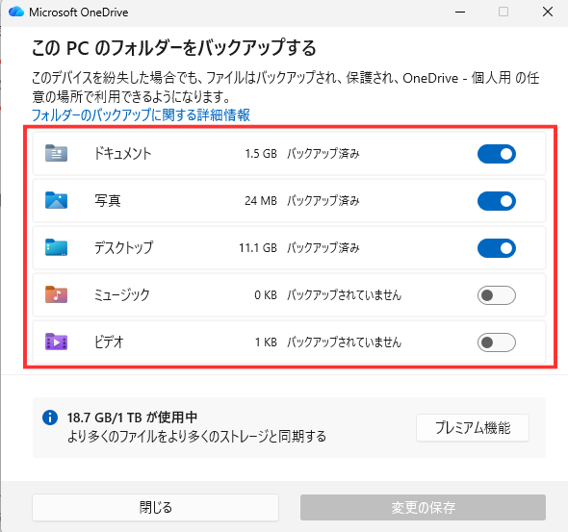This screenshot has height=532, width=568.
Task: Click the 11.1 GB size value
Action: [258, 248]
